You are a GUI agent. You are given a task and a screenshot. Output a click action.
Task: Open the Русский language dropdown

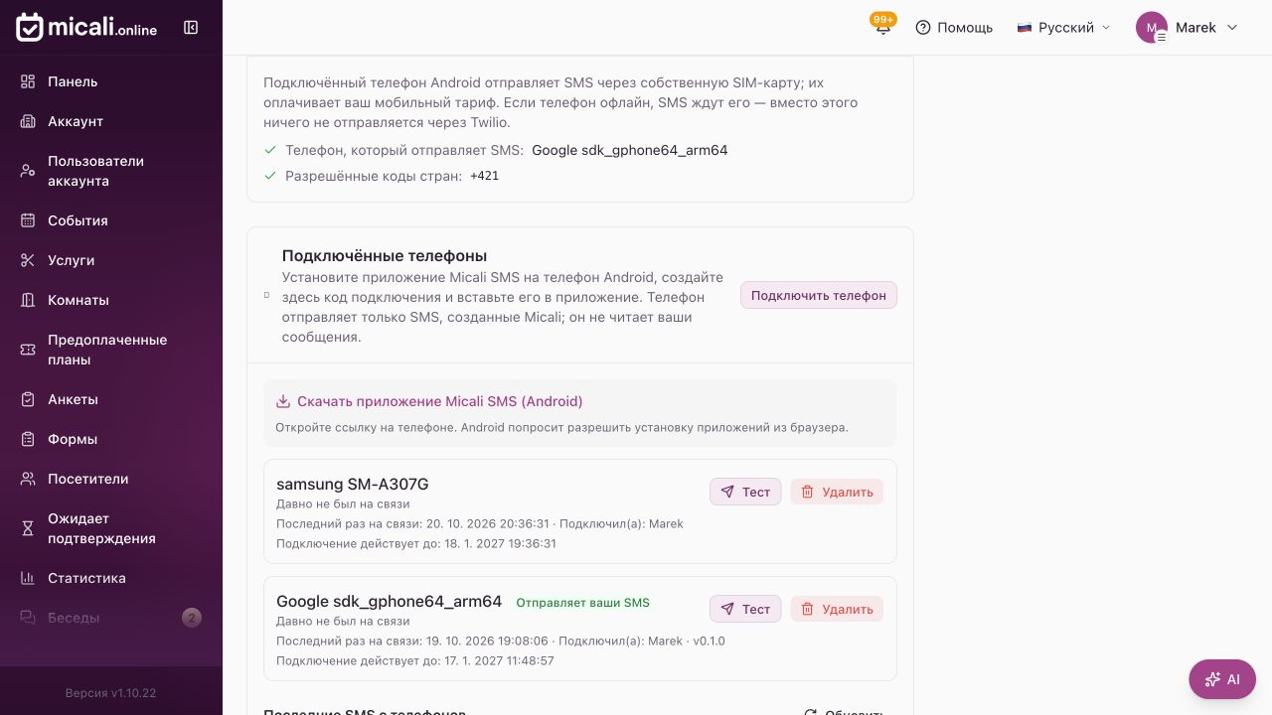pos(1063,28)
